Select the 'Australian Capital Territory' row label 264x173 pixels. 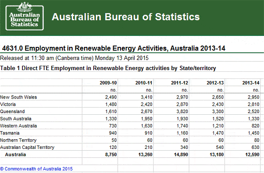[27, 147]
